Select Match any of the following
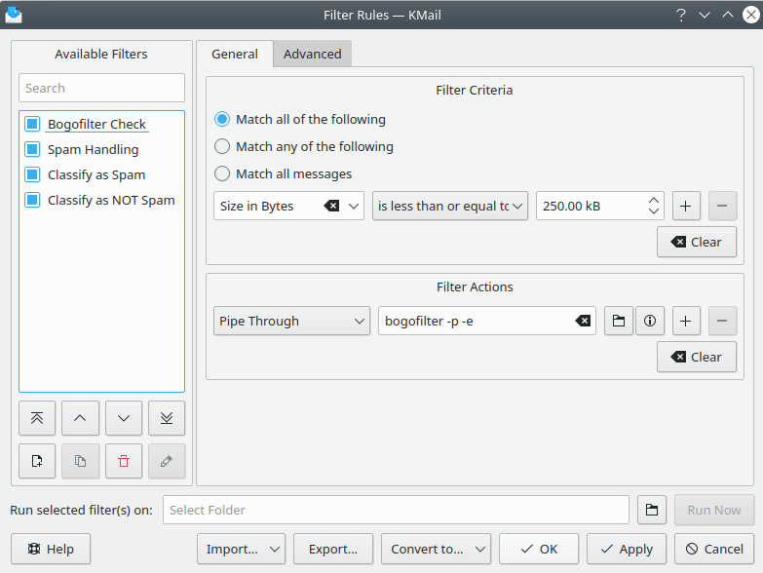The height and width of the screenshot is (573, 763). pos(222,147)
